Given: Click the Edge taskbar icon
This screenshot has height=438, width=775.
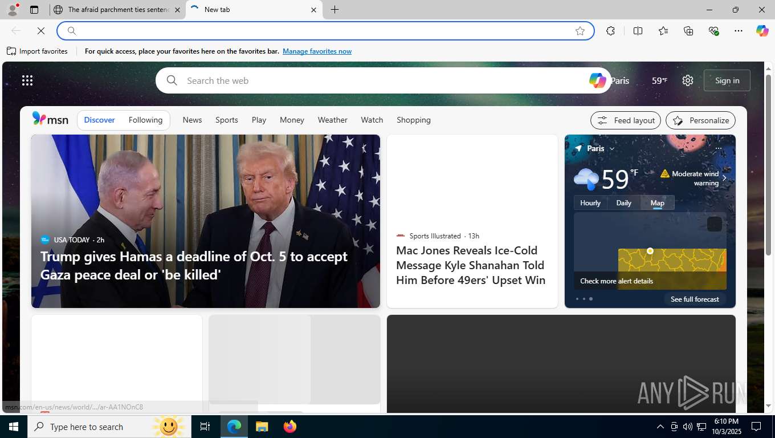Looking at the screenshot, I should [234, 427].
